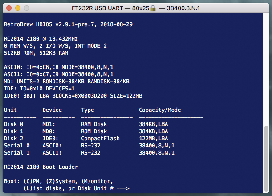This screenshot has height=196, width=272.
Task: Click the gray zoom button in title bar
Action: pos(27,8)
